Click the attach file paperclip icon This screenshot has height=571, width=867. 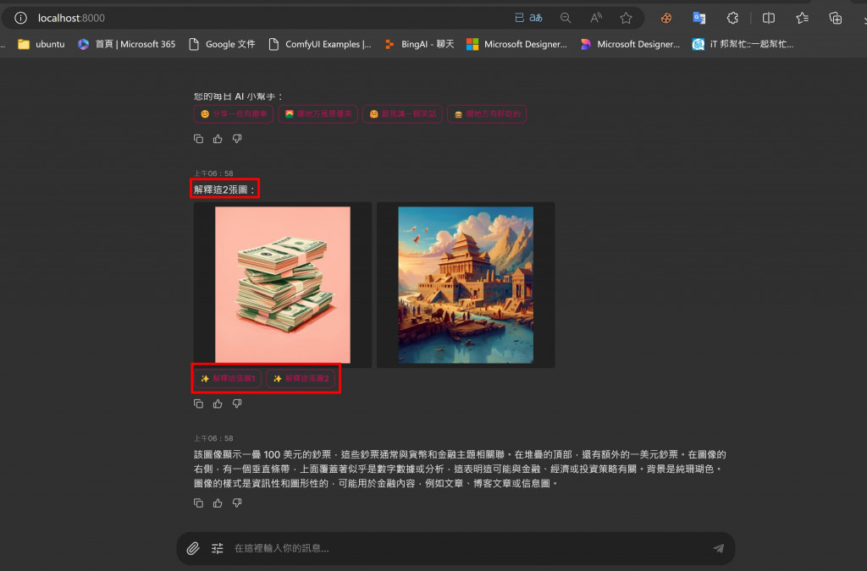point(192,548)
